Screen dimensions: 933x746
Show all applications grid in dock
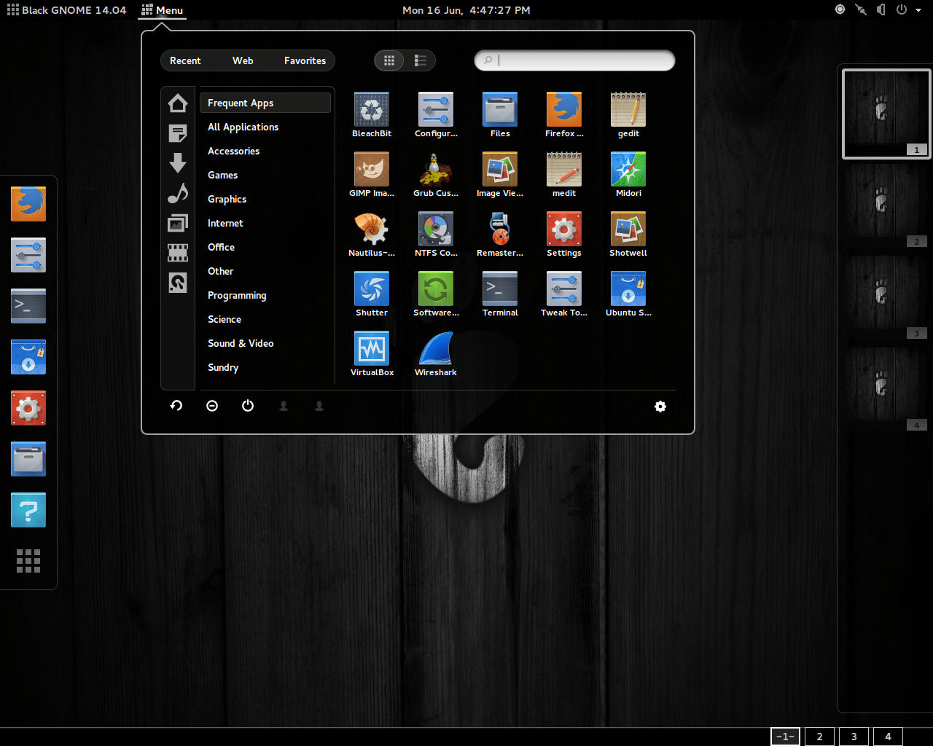(x=28, y=561)
